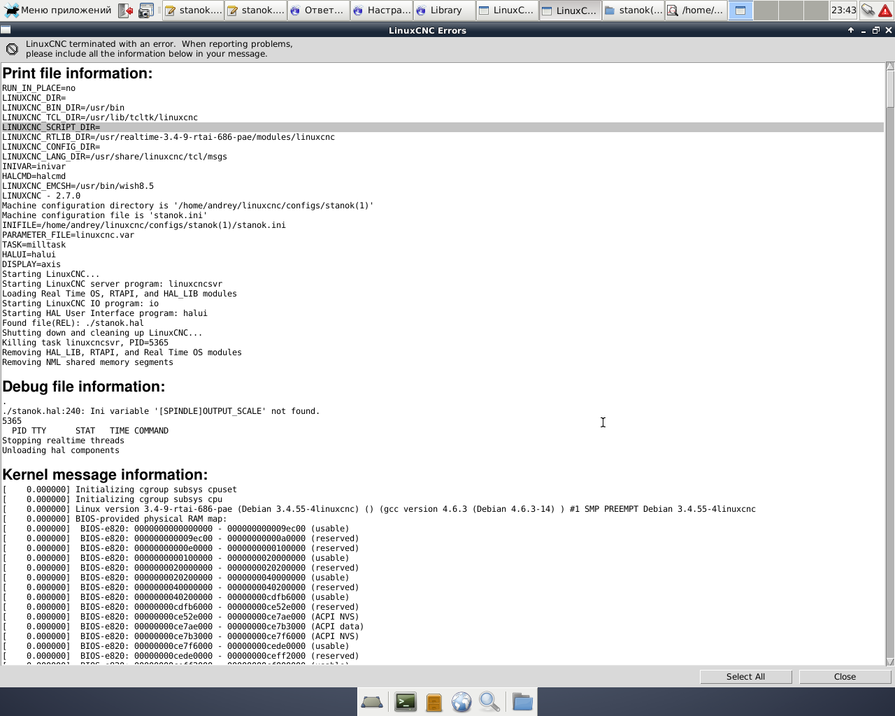Switch to the stanok( folder taskbar window
The width and height of the screenshot is (895, 716).
pos(633,10)
